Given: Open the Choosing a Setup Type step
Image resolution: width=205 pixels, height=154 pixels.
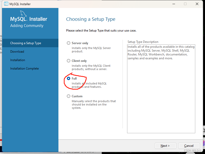Looking at the screenshot, I should (x=30, y=43).
